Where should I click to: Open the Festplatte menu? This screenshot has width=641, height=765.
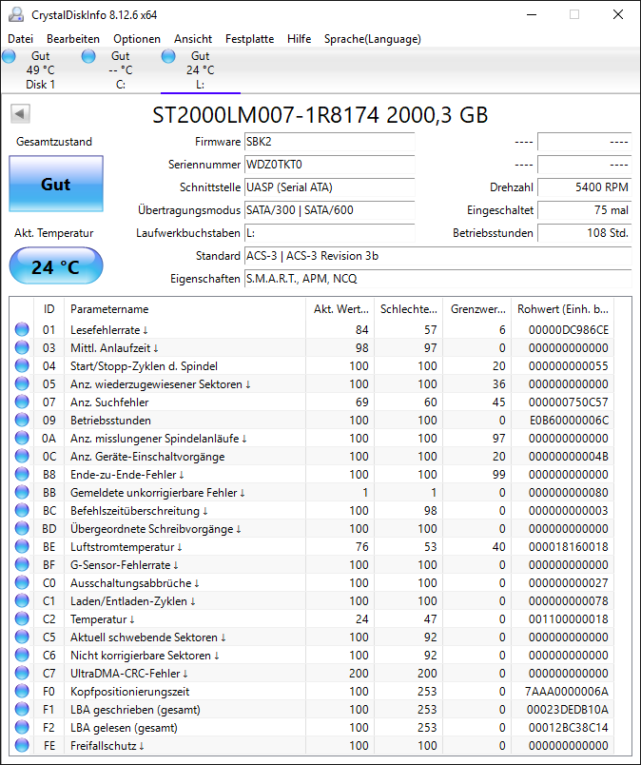coord(249,39)
